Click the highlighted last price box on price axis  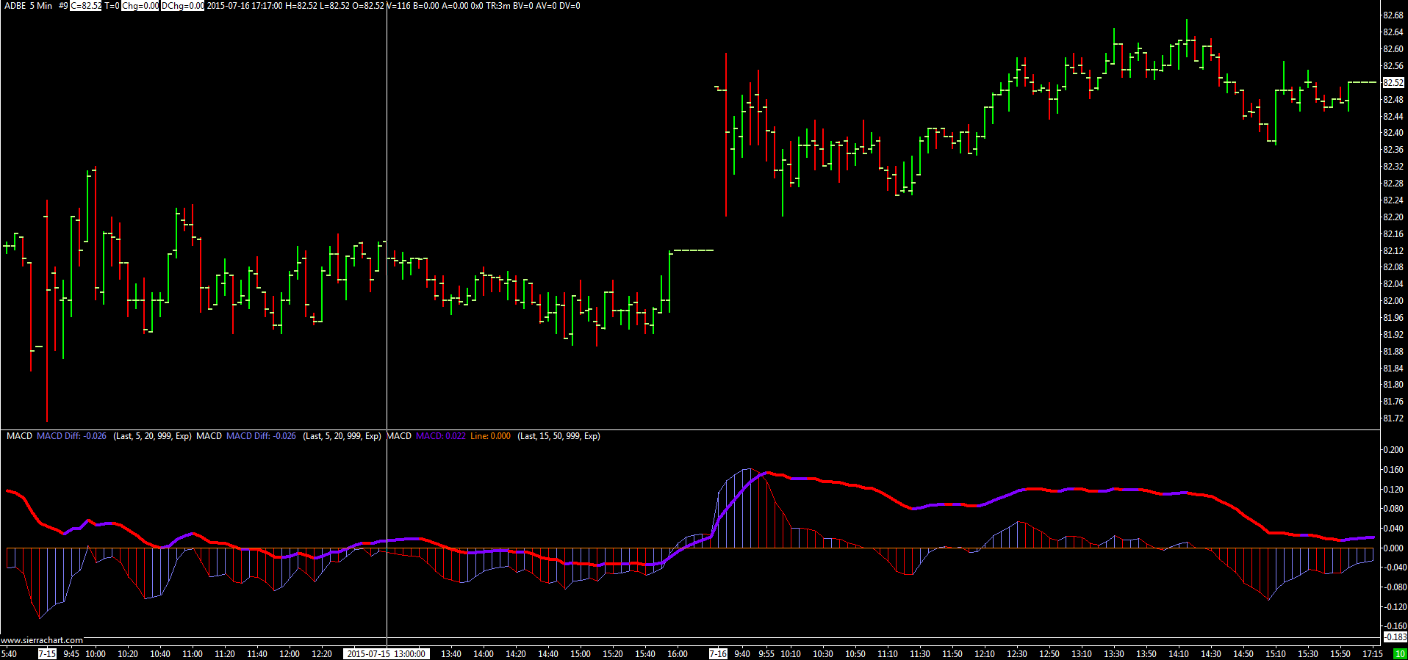tap(1394, 83)
